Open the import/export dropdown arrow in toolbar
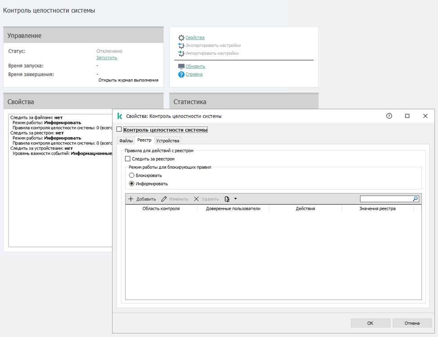Viewport: 438px width, 337px height. point(235,199)
